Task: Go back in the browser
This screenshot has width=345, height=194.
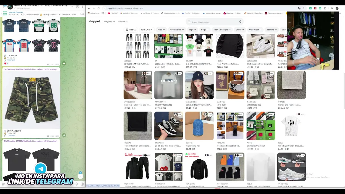Action: click(89, 8)
